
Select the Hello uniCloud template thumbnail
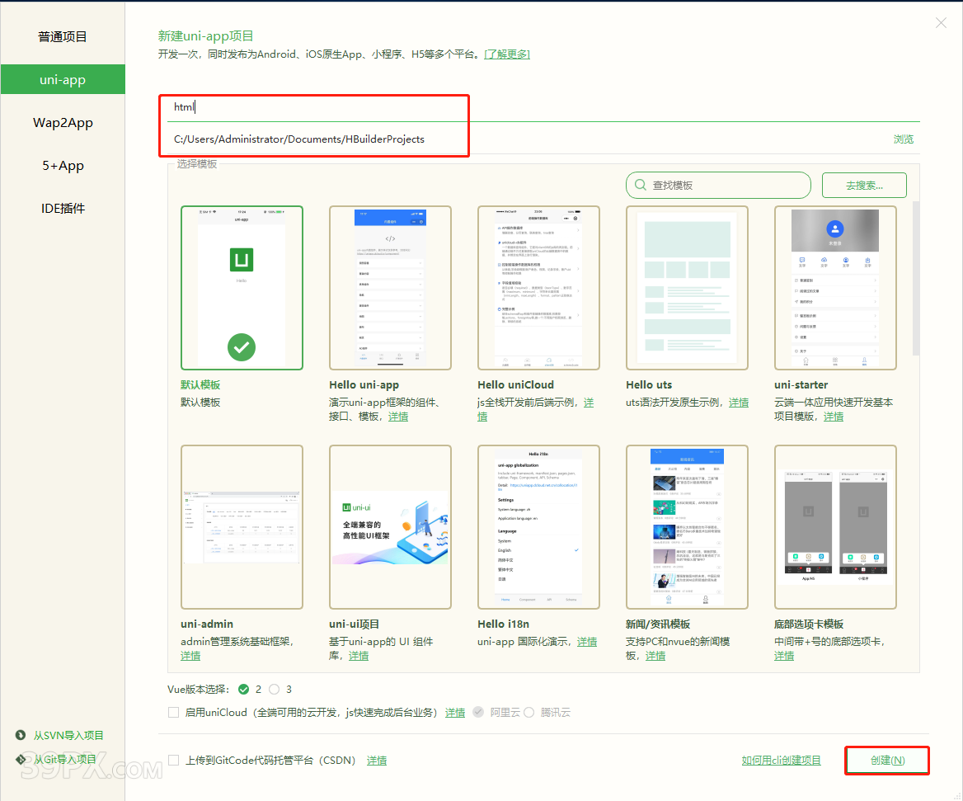(538, 287)
